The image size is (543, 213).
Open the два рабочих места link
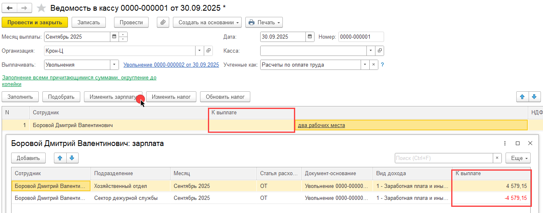tap(321, 125)
